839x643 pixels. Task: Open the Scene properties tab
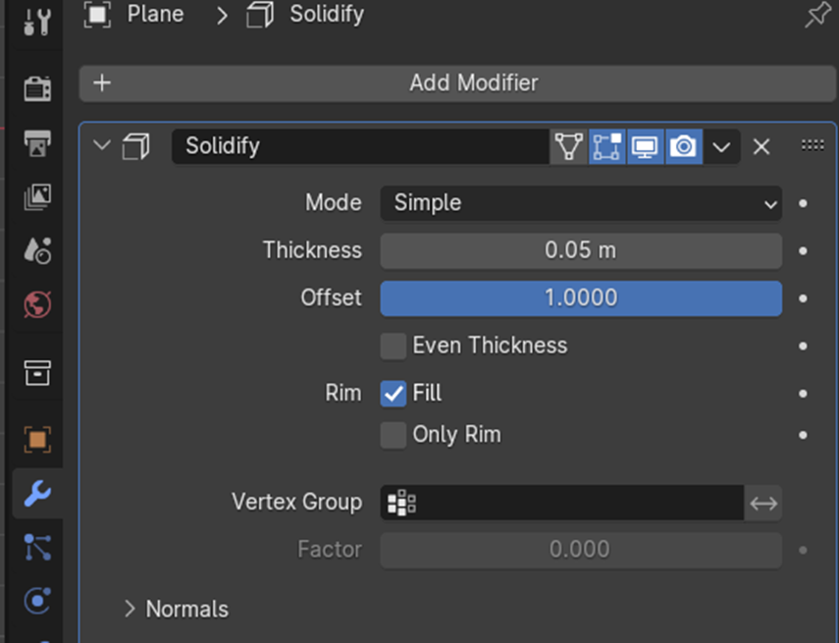point(36,250)
